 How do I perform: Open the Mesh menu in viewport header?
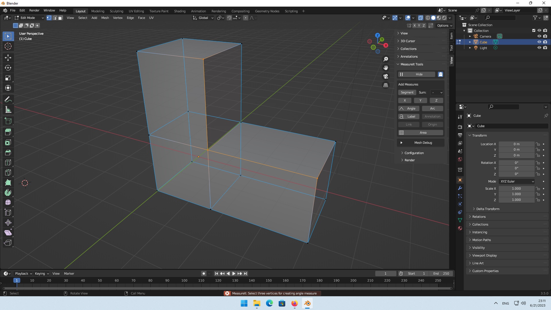point(105,18)
